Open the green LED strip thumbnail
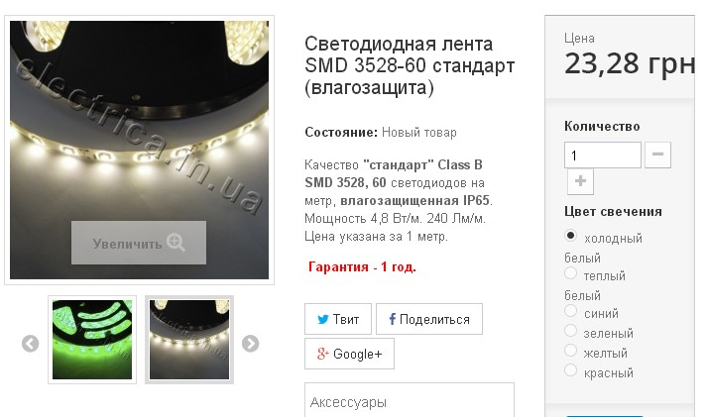The width and height of the screenshot is (707, 417). [92, 340]
